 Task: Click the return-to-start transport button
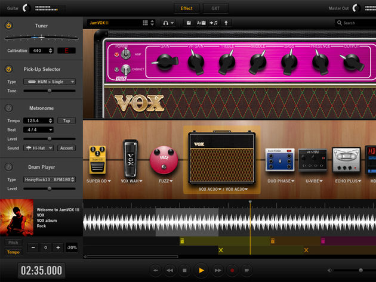(156, 270)
